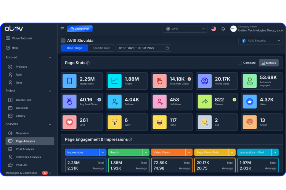Click the 37 messages badge

[x=45, y=173]
